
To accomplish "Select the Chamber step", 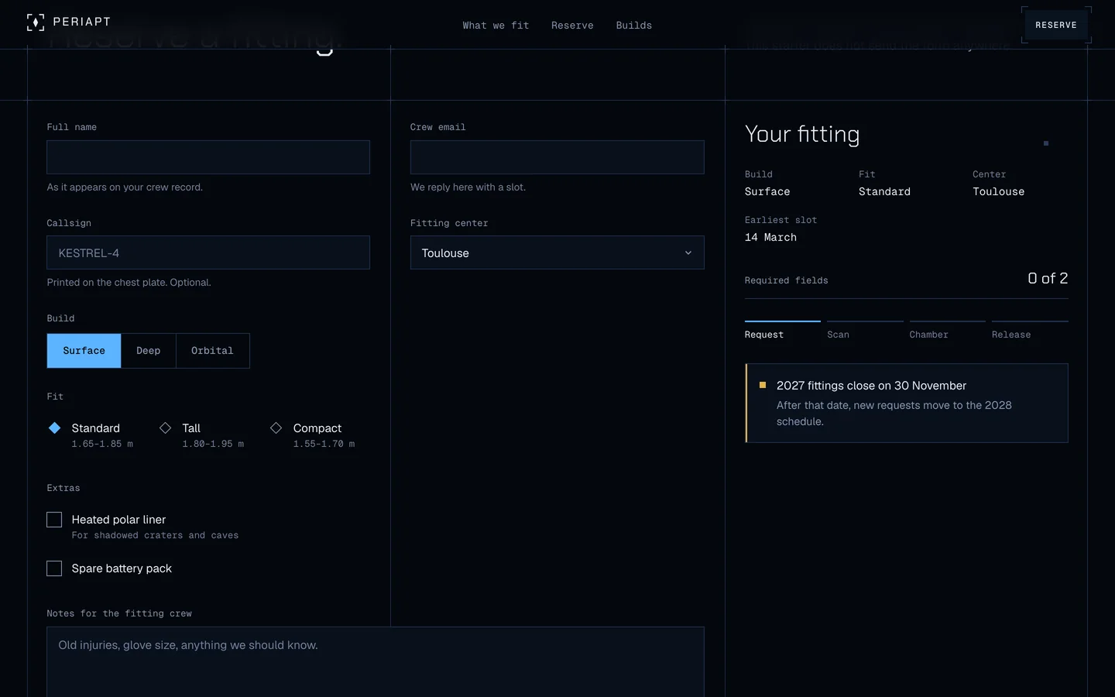I will (x=947, y=331).
